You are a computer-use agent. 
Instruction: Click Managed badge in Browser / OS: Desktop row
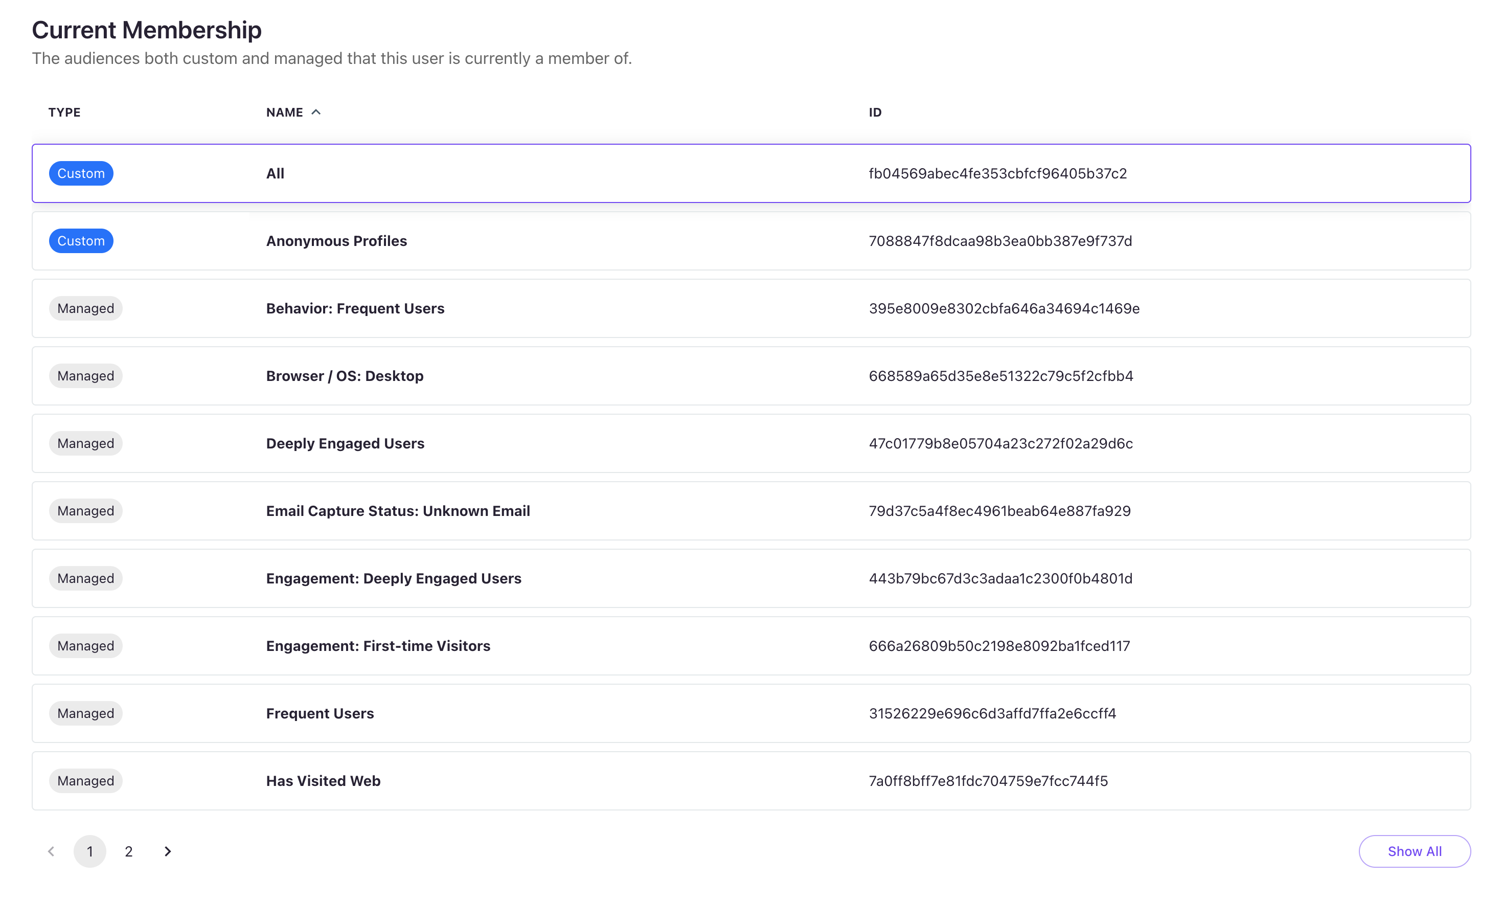pyautogui.click(x=85, y=376)
